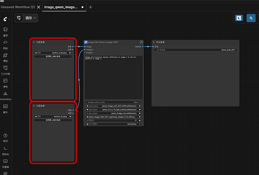Open the 工作流程 workflows sidebar panel
The image size is (259, 175).
pyautogui.click(x=5, y=70)
